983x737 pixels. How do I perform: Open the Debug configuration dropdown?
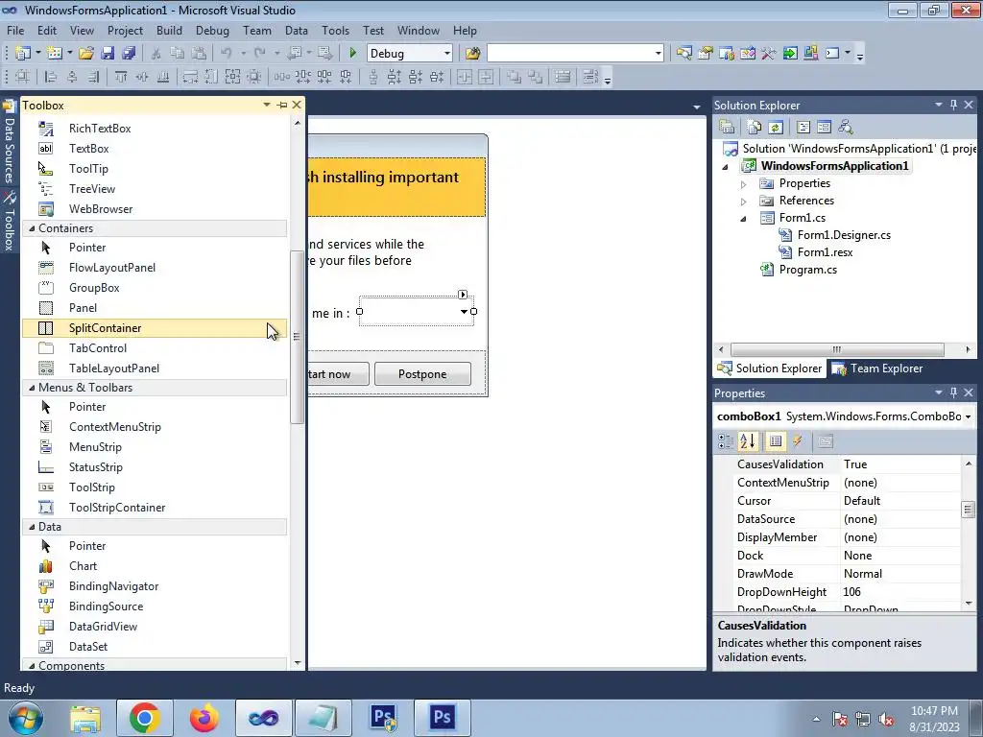446,54
